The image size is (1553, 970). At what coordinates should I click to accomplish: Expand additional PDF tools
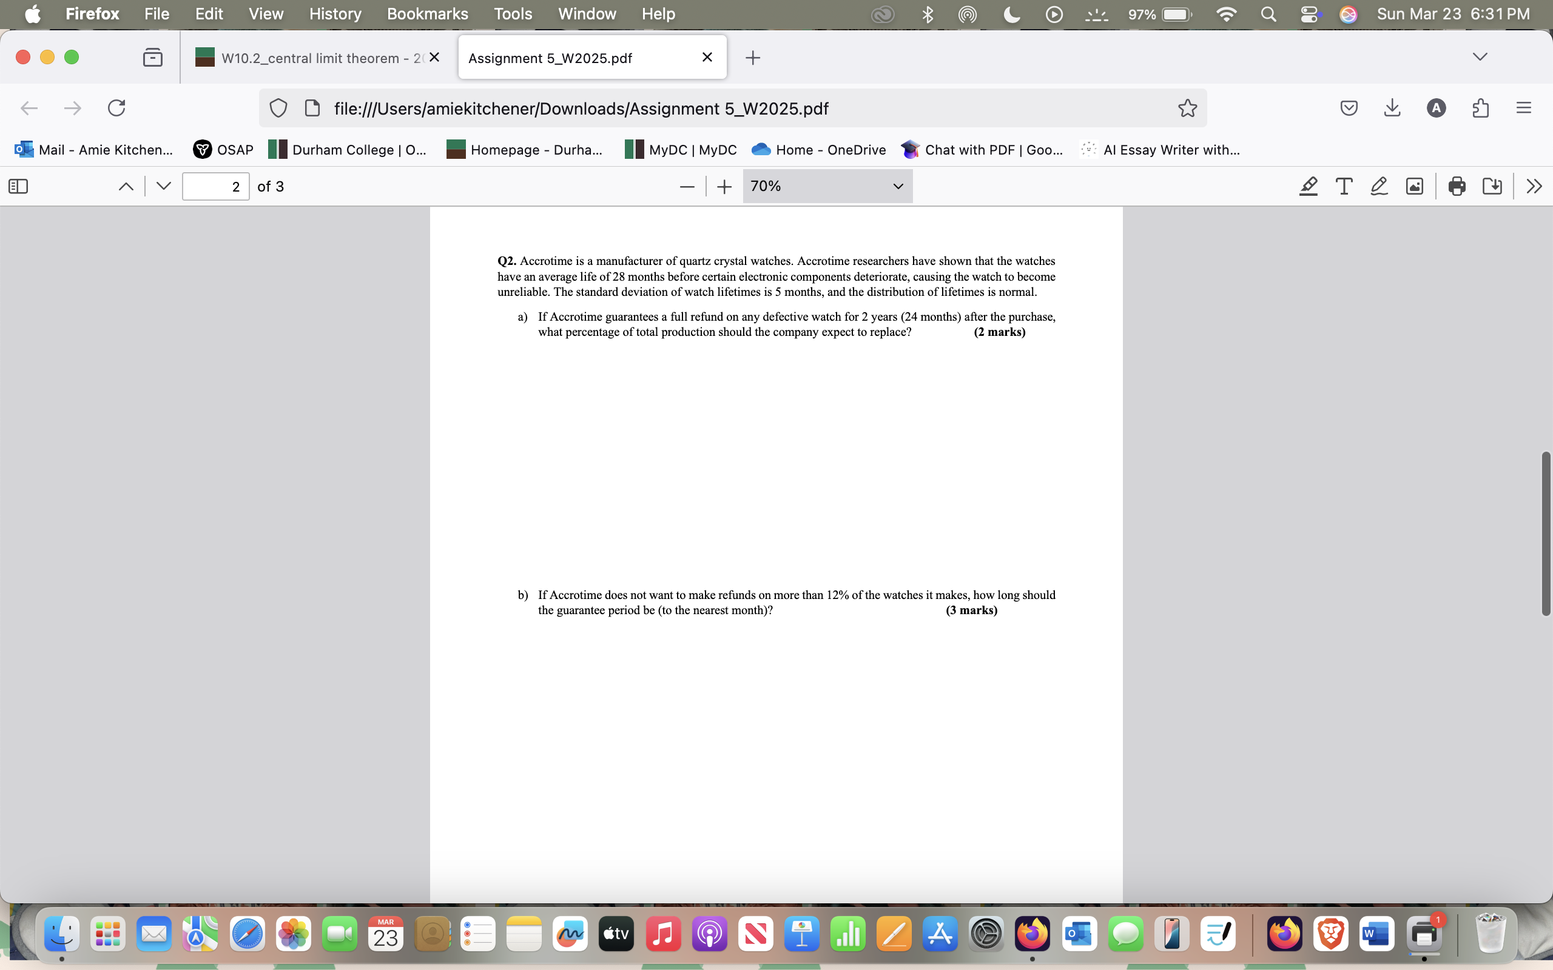[1534, 186]
